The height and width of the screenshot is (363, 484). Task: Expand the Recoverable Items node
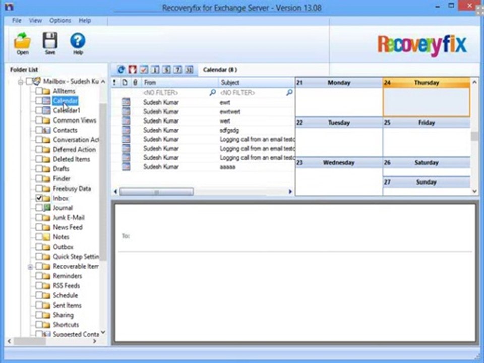tap(30, 267)
